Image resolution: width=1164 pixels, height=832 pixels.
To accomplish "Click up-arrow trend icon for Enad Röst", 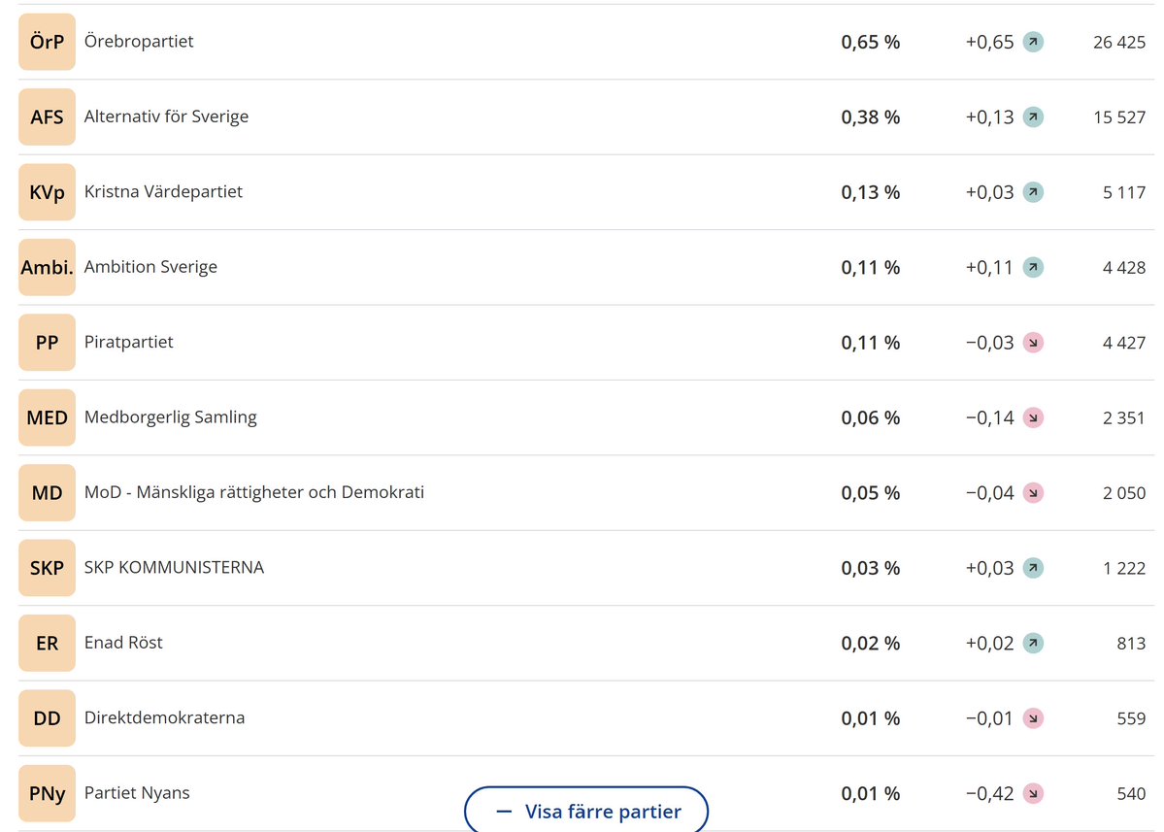I will tap(1033, 643).
